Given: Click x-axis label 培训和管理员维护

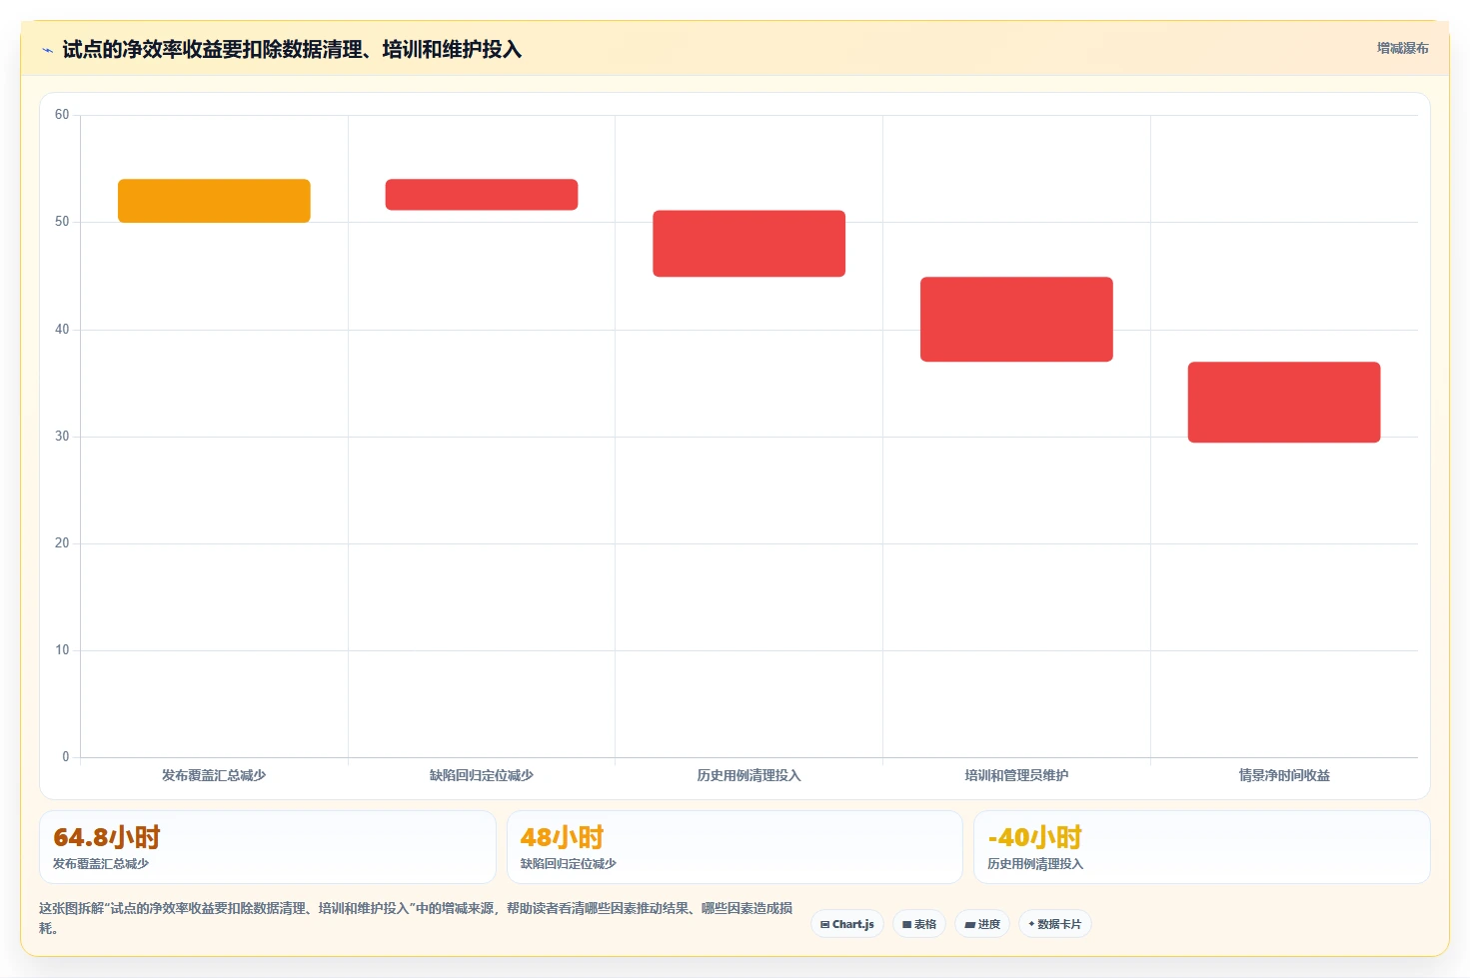Looking at the screenshot, I should tap(1016, 775).
